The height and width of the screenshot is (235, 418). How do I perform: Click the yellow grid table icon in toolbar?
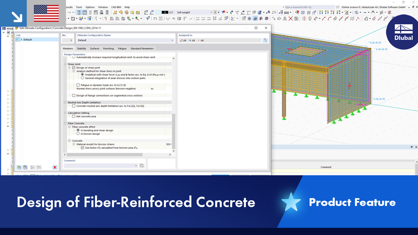(x=138, y=13)
